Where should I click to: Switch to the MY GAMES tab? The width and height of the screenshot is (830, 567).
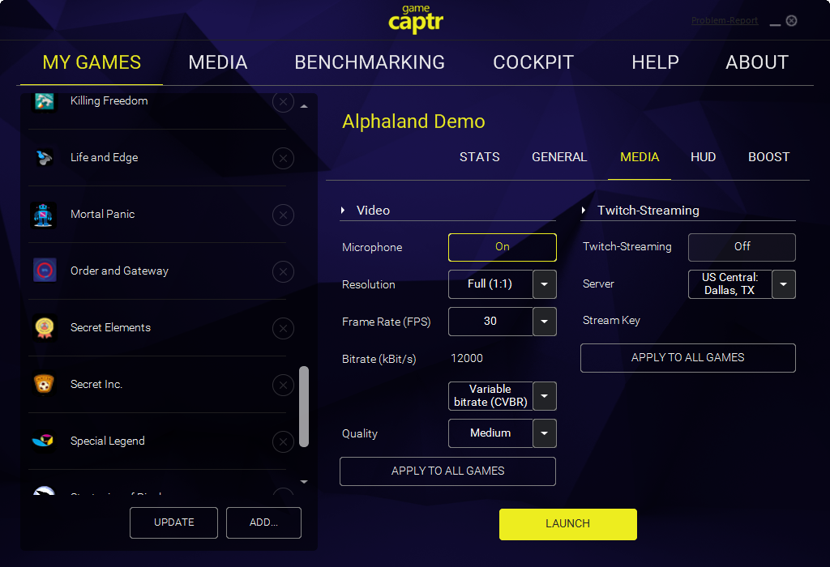pyautogui.click(x=92, y=62)
